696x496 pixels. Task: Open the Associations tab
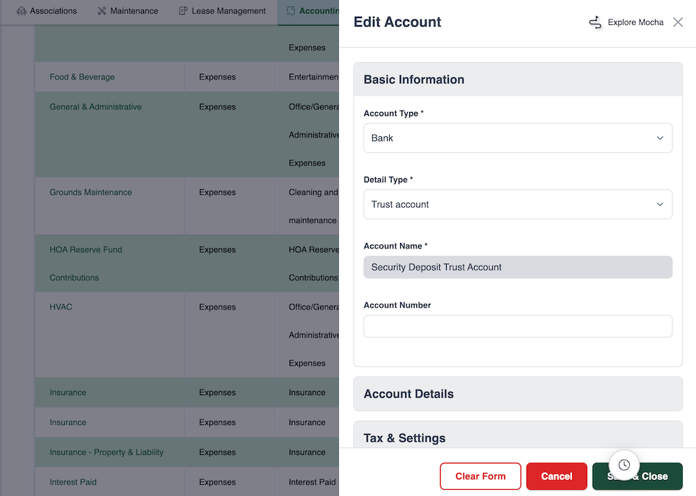(x=47, y=10)
